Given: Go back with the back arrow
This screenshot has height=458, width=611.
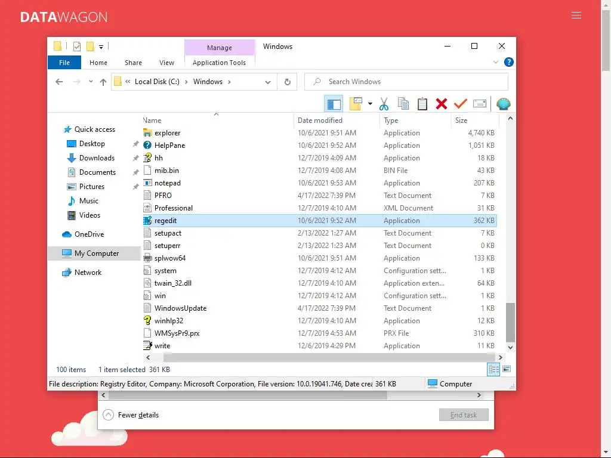Looking at the screenshot, I should (59, 82).
